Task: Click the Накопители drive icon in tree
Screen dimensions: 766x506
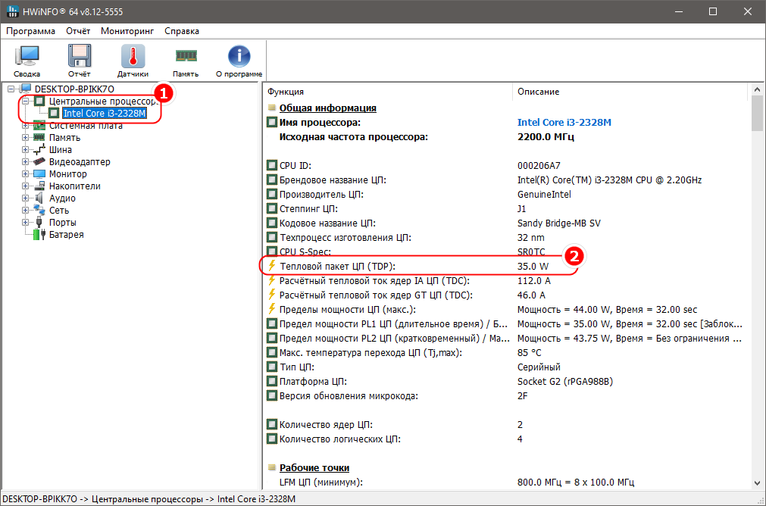Action: 39,186
